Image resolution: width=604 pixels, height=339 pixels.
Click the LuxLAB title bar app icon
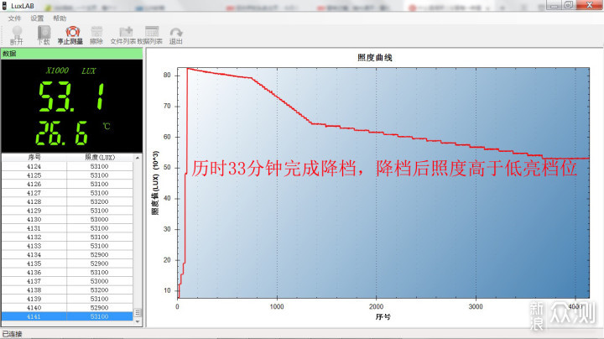coord(5,6)
